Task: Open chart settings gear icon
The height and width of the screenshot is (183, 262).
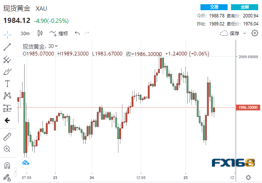Action: coord(255,33)
